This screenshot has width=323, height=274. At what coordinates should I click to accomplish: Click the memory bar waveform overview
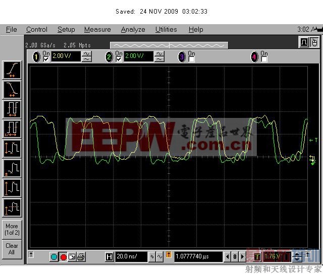[x=169, y=45]
